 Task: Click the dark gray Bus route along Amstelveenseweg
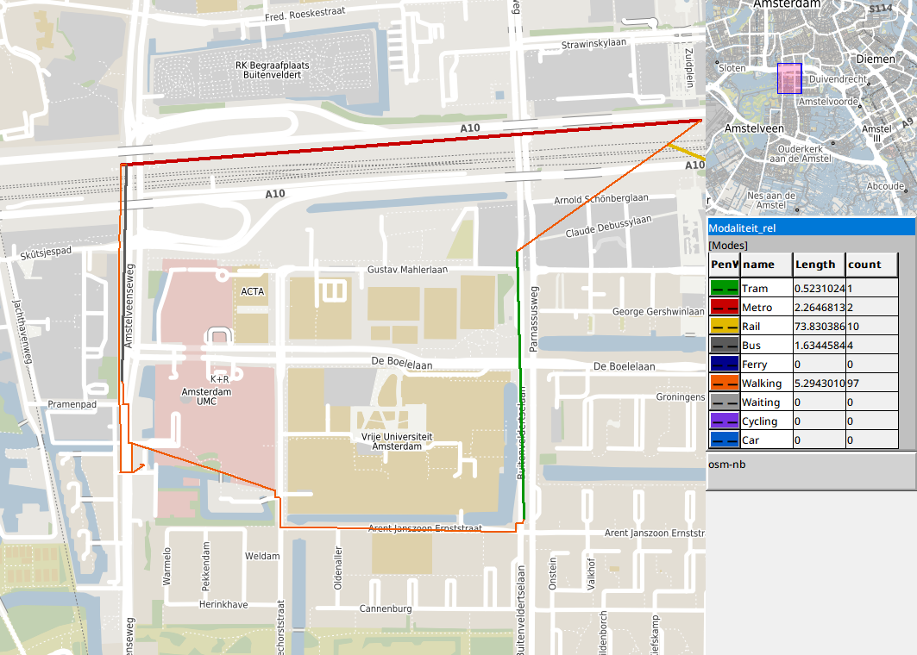pyautogui.click(x=124, y=275)
